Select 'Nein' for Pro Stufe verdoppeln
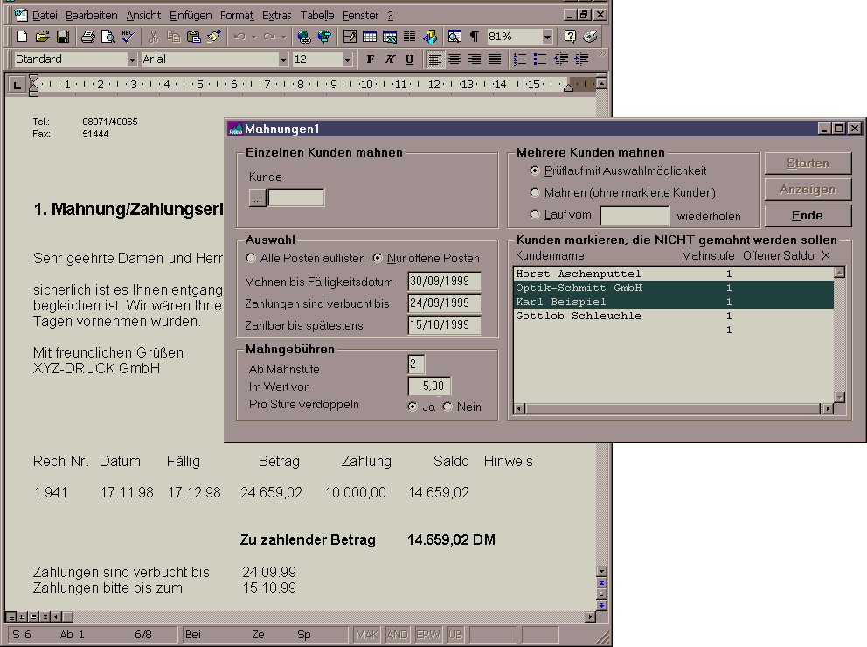 [x=448, y=407]
